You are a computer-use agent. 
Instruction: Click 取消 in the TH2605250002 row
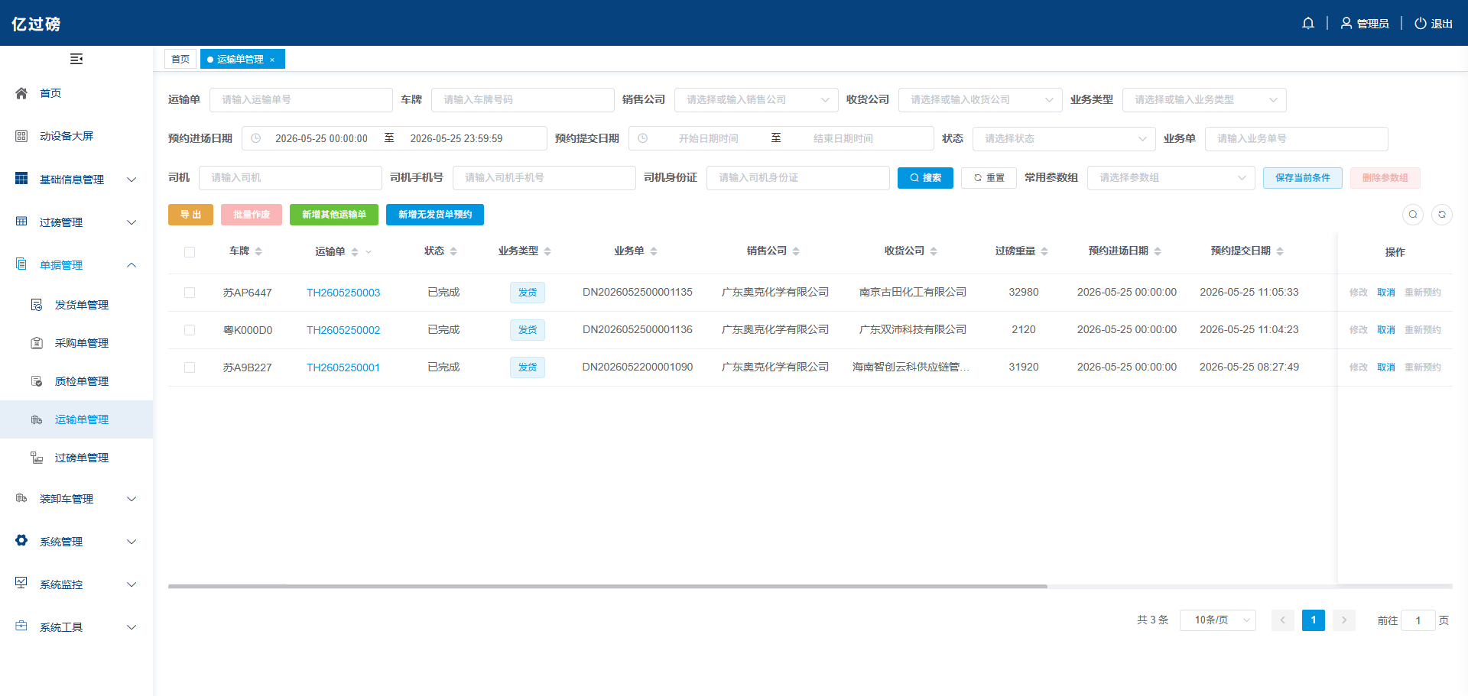click(x=1386, y=330)
